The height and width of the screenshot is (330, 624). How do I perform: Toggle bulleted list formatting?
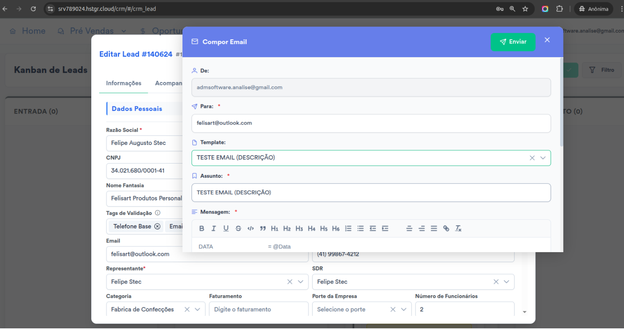361,229
